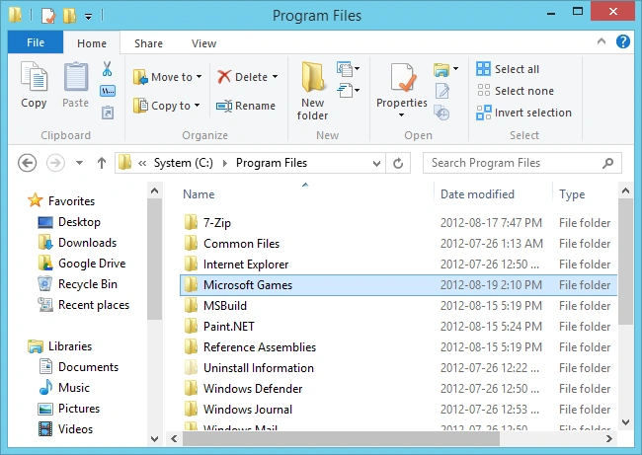Click the Copy path icon

pos(108,91)
